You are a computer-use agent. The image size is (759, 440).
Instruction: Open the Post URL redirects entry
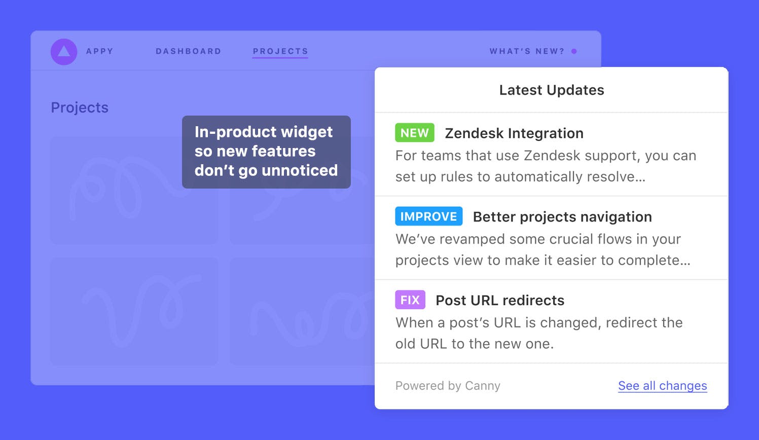500,300
